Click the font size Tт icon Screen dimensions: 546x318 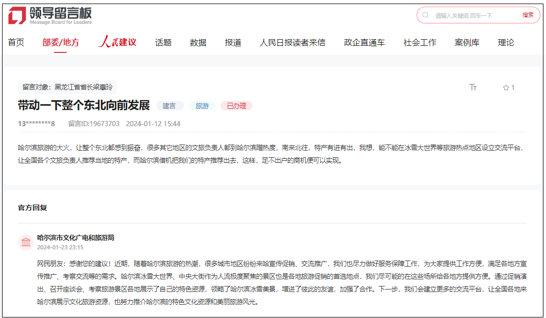tap(473, 88)
